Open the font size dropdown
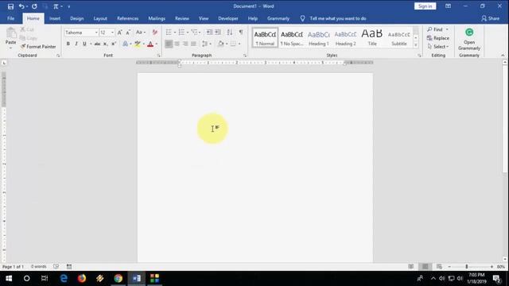The width and height of the screenshot is (509, 286). click(x=112, y=33)
